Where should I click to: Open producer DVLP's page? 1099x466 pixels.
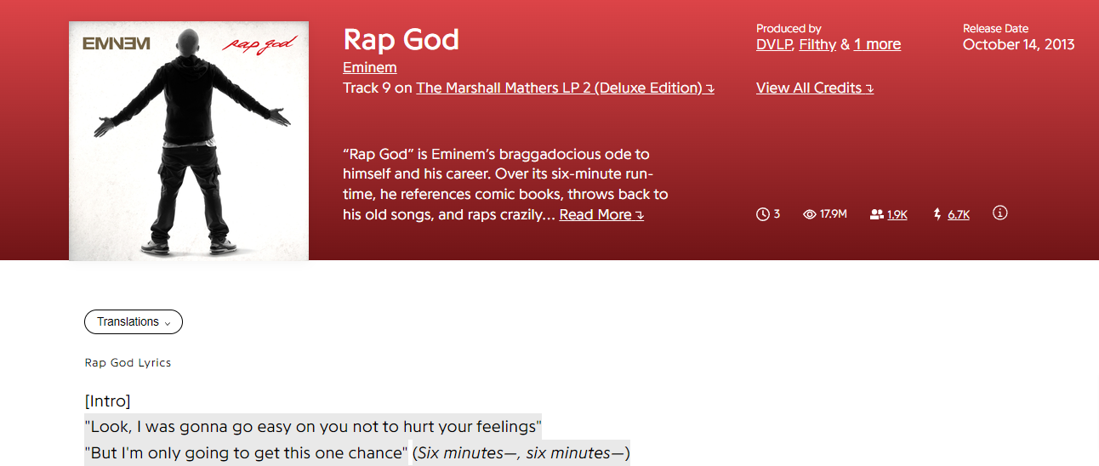[x=774, y=44]
